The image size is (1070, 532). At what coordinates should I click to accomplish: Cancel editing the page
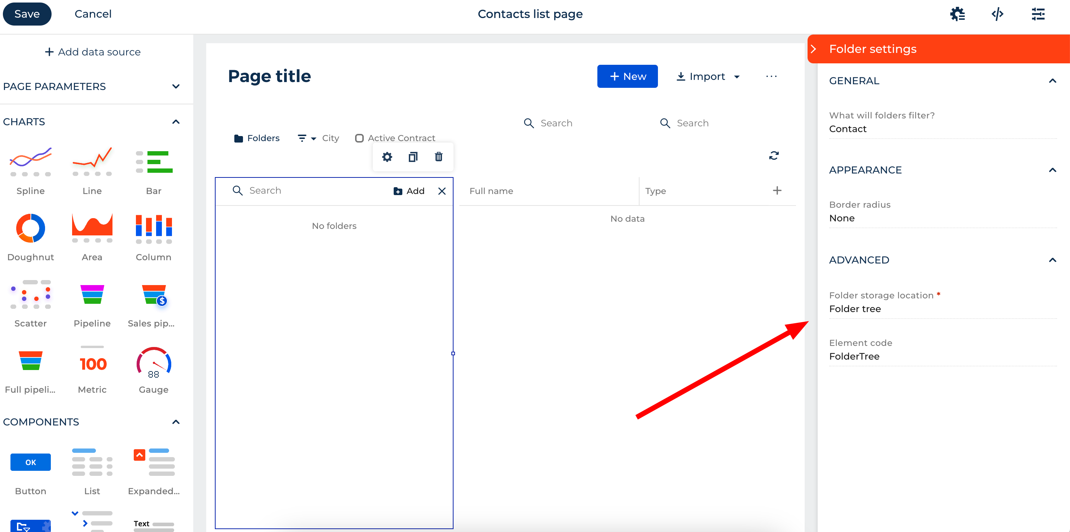[x=93, y=14]
